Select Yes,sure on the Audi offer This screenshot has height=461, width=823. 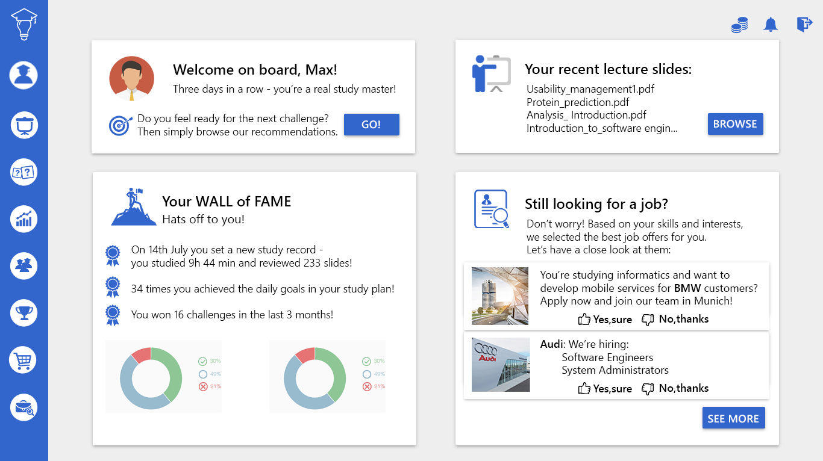pos(605,389)
